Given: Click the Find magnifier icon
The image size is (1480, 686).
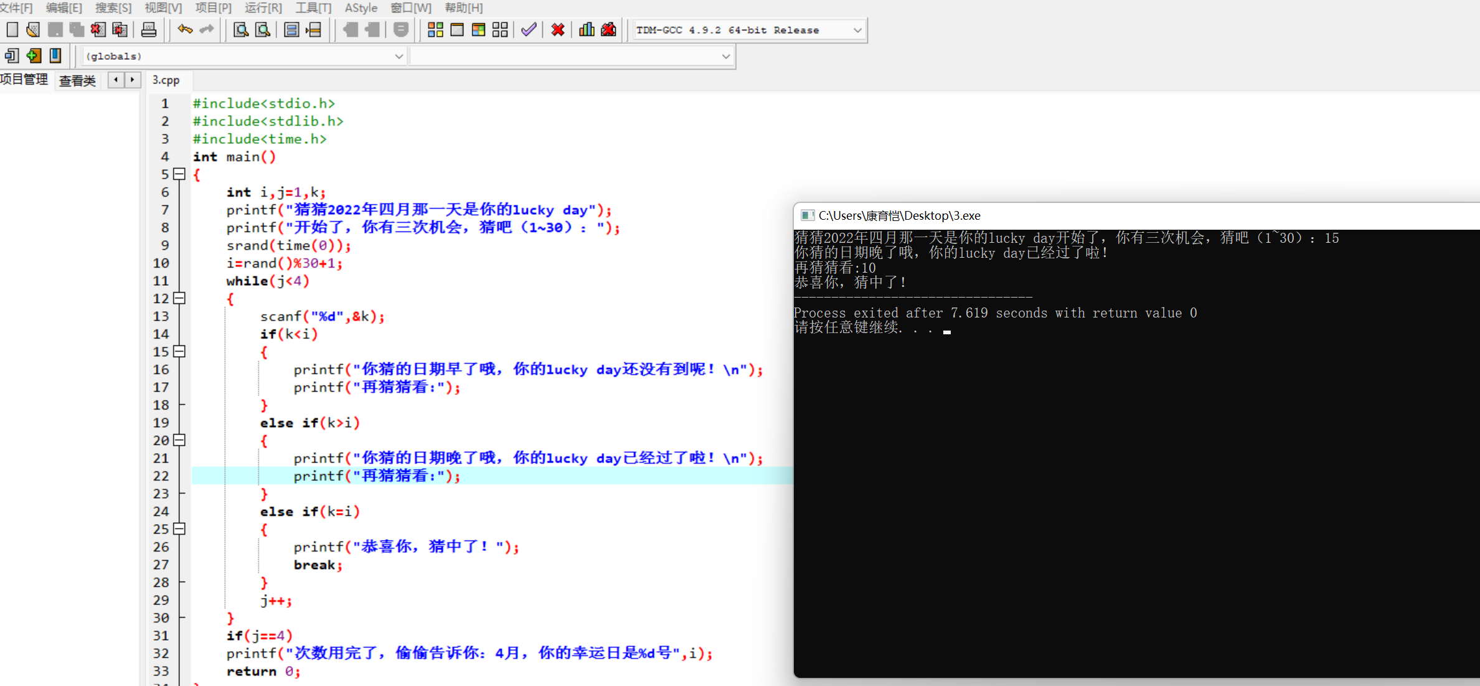Looking at the screenshot, I should tap(240, 29).
